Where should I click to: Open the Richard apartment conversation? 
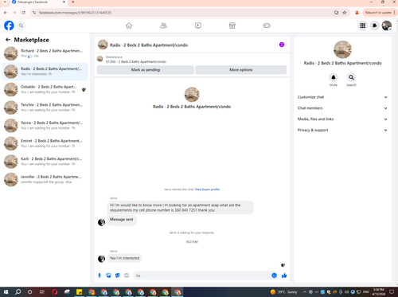(45, 53)
